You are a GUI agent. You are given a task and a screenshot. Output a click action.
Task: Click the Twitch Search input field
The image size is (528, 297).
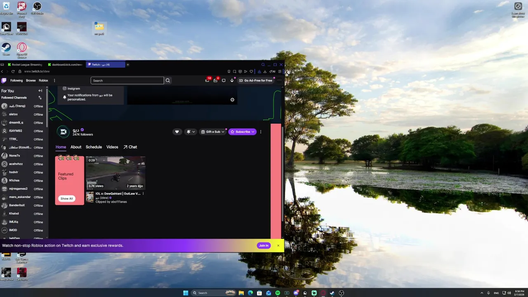pos(127,80)
